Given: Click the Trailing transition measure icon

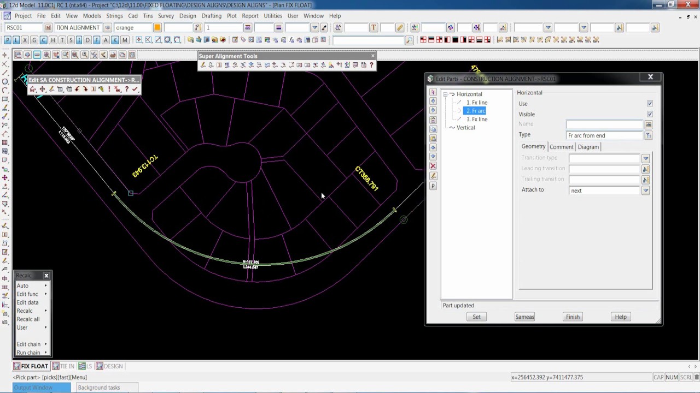Looking at the screenshot, I should 645,180.
